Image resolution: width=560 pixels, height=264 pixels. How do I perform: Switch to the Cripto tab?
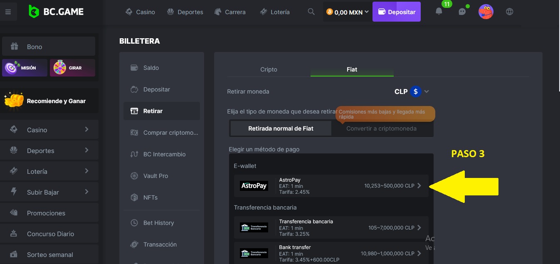(x=269, y=69)
